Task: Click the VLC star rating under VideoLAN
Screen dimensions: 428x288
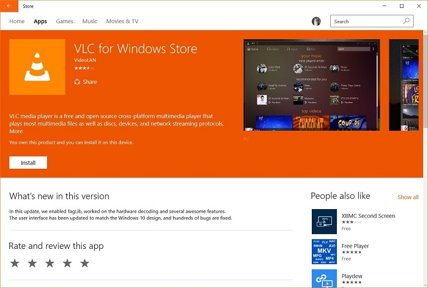Action: pos(84,68)
